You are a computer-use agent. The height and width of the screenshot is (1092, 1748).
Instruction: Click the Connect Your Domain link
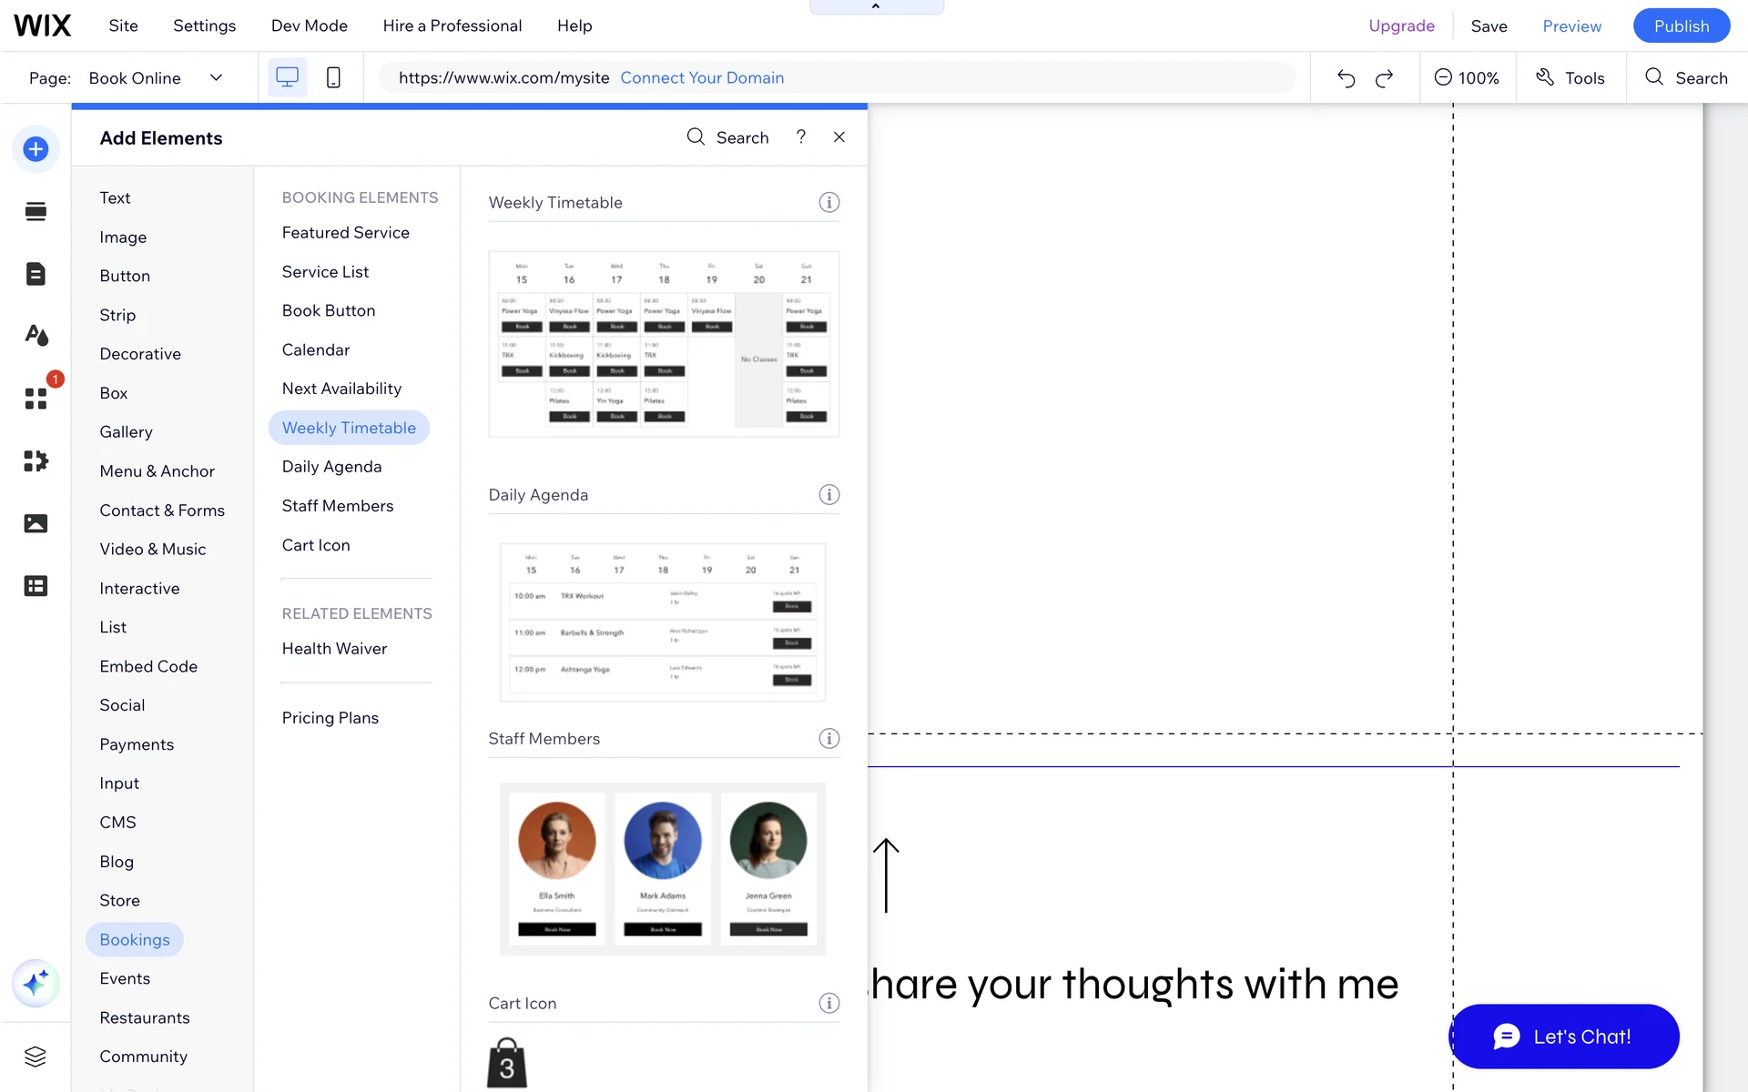(x=702, y=78)
